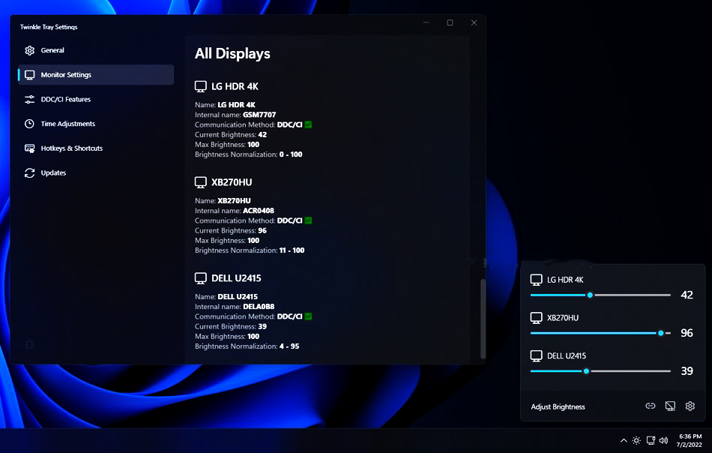Go to Time Adjustments section

96,124
